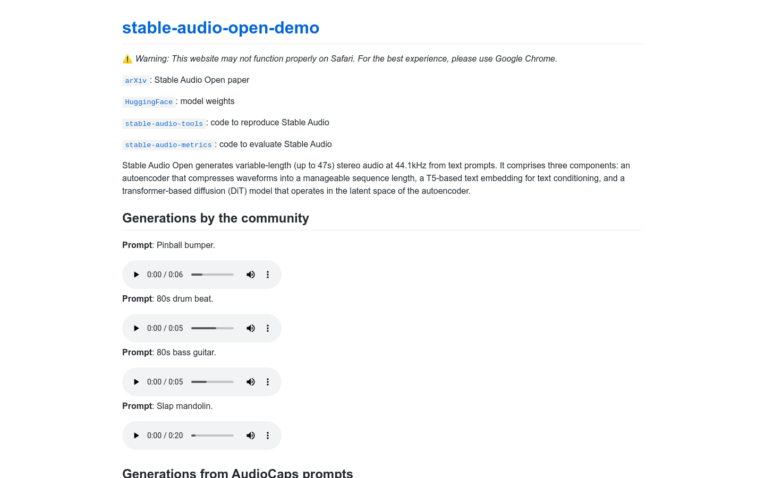Image resolution: width=765 pixels, height=478 pixels.
Task: Seek within the 80s bass guitar progress bar
Action: 212,382
